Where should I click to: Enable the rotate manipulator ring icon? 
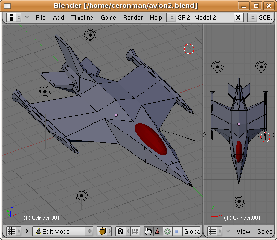167,231
